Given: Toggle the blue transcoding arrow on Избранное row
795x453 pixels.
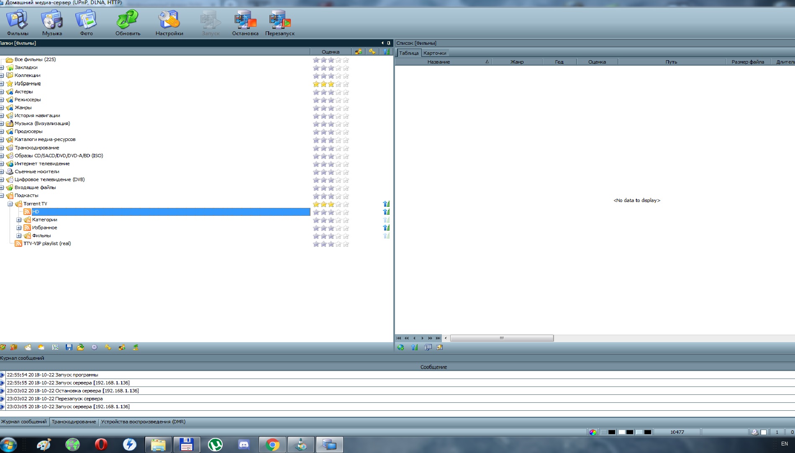Looking at the screenshot, I should (386, 228).
